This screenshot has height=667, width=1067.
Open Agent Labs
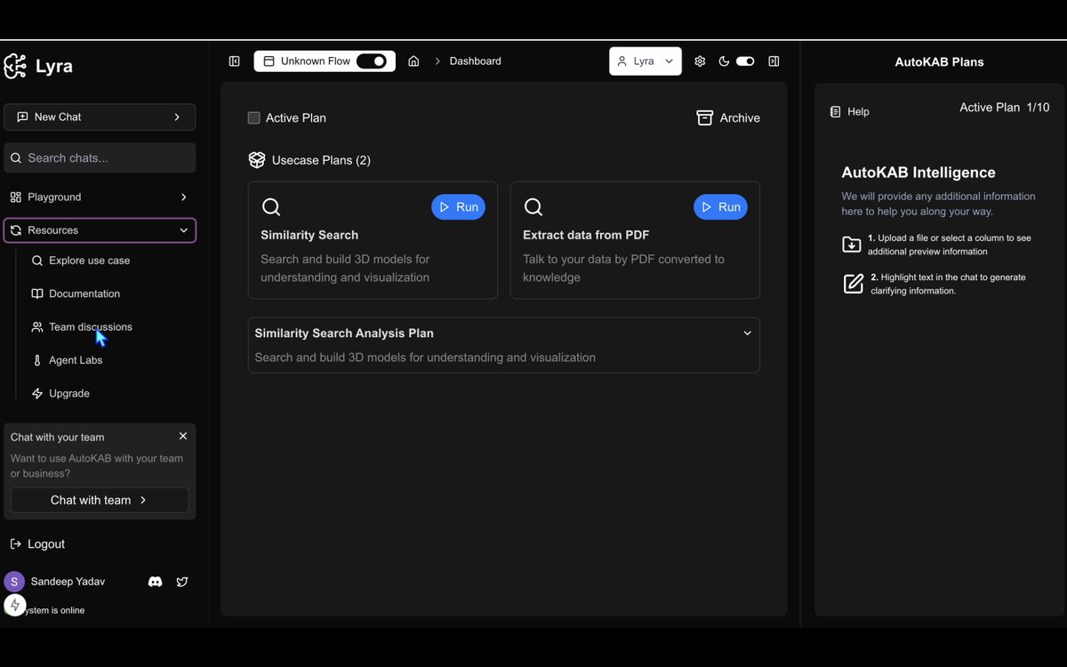click(x=76, y=360)
